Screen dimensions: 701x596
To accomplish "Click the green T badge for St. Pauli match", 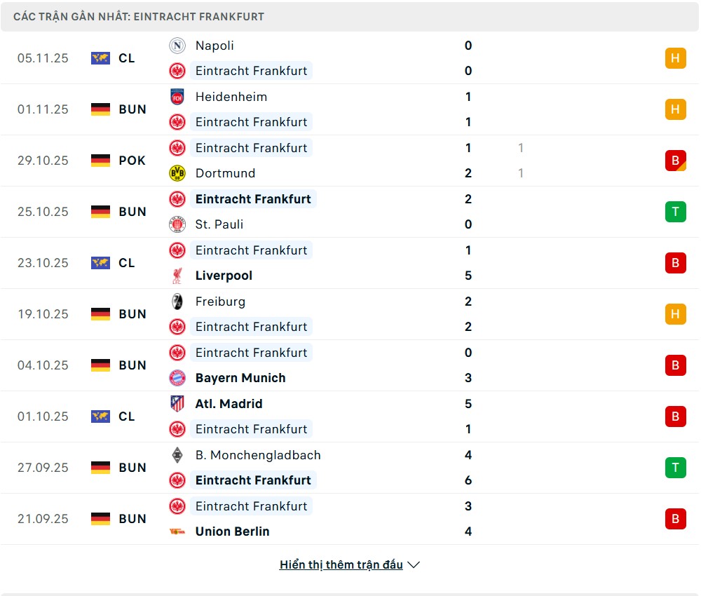I will point(675,212).
